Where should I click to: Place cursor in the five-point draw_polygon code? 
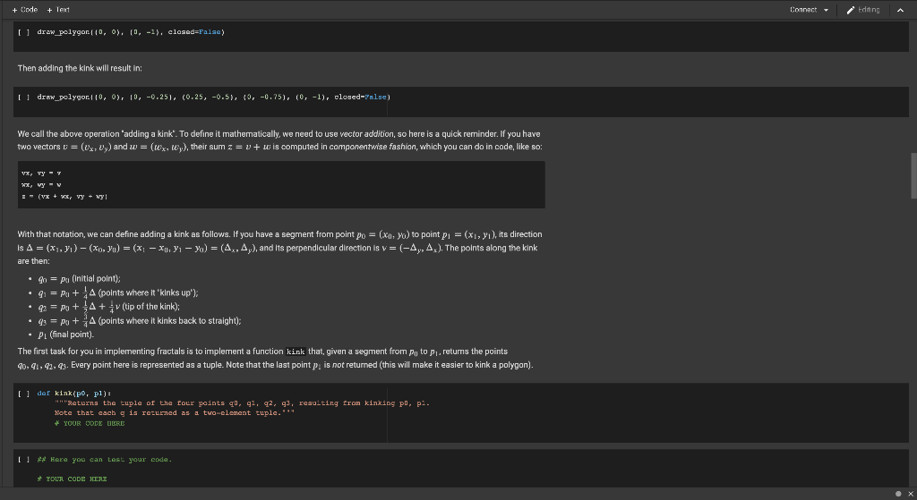[215, 96]
